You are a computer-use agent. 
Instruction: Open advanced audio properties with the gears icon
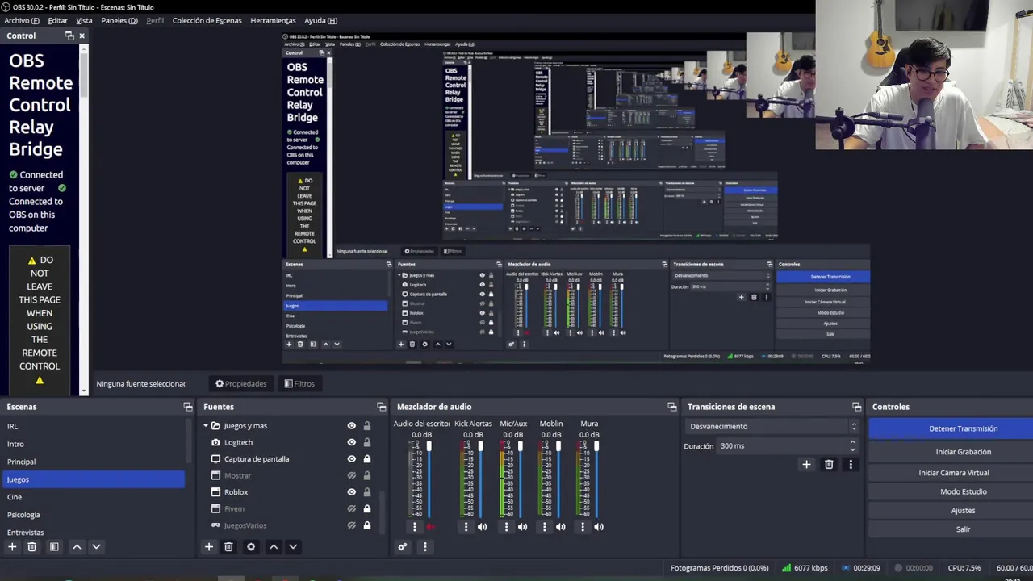click(403, 547)
